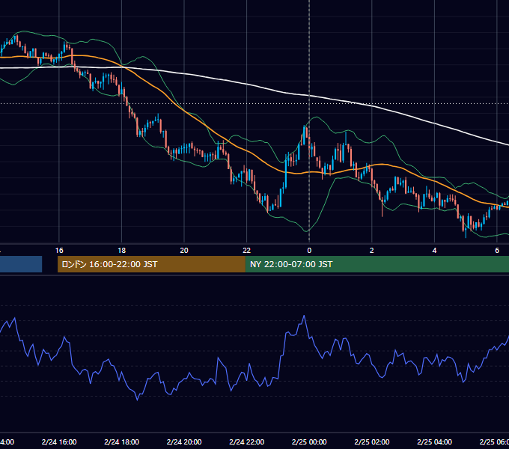Click the hour label 22 on upper axis
This screenshot has width=509, height=449.
[247, 251]
